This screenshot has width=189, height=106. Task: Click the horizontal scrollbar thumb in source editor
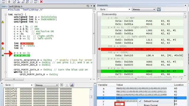click(14, 79)
